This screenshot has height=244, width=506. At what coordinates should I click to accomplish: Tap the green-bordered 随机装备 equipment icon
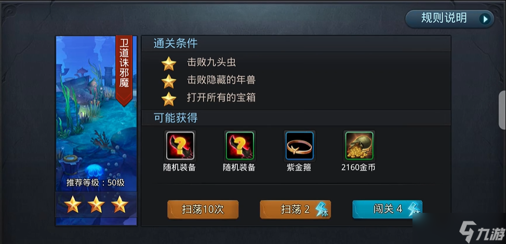point(239,146)
